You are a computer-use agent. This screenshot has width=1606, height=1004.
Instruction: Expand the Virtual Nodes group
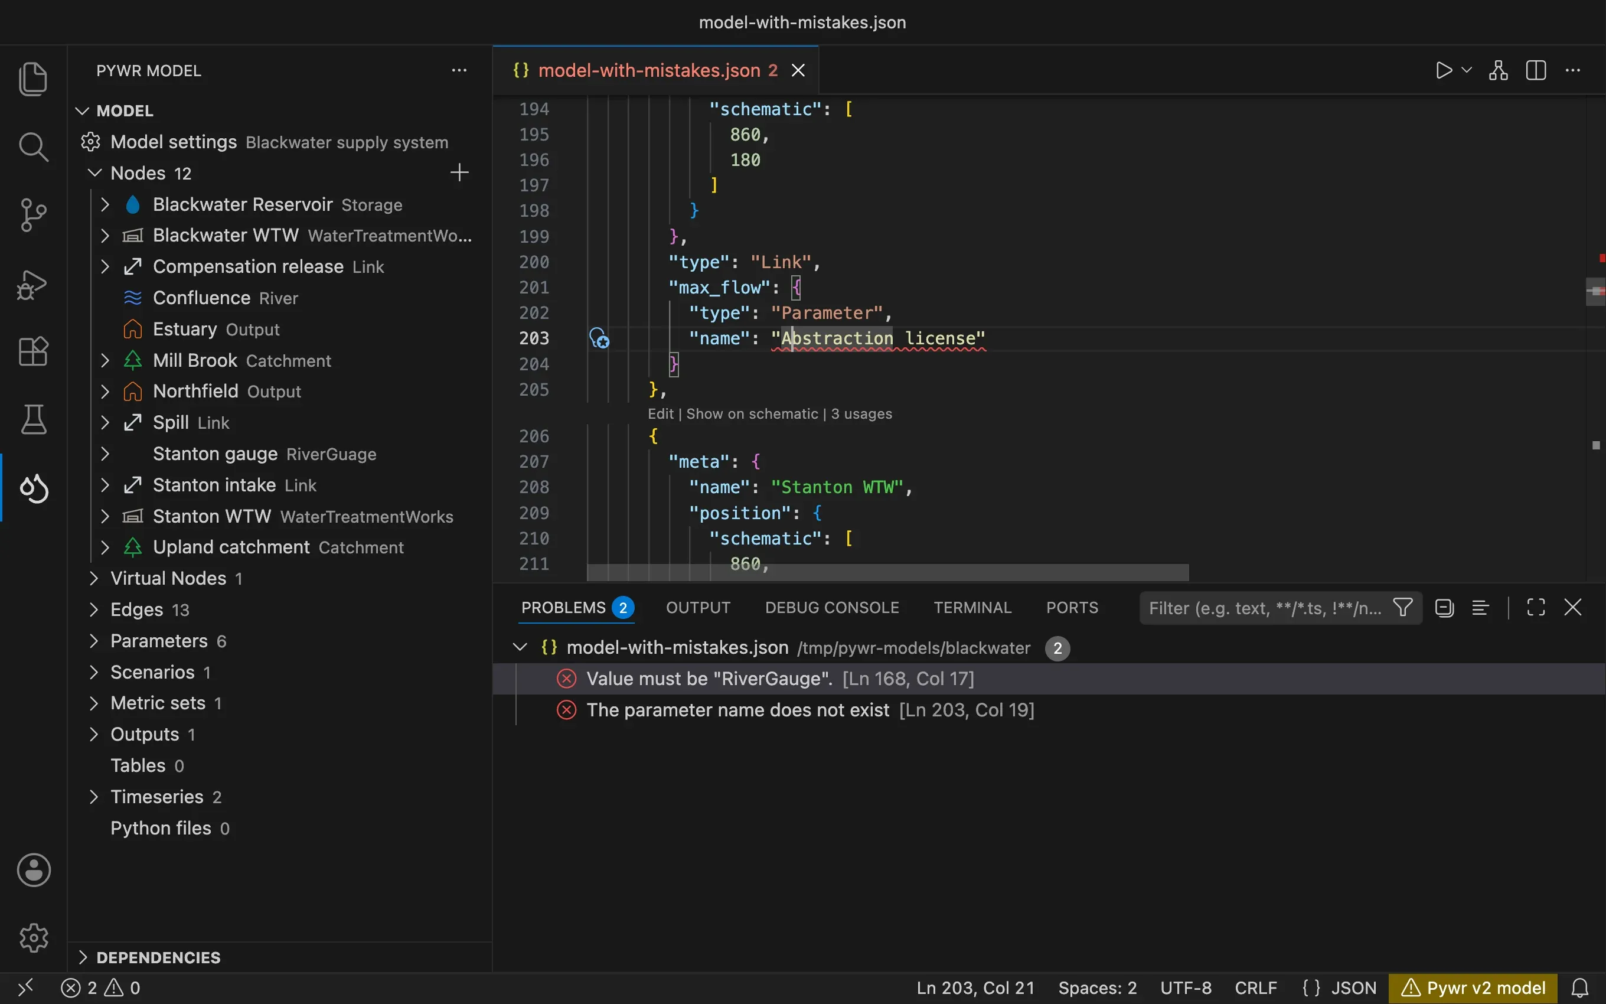click(x=93, y=578)
